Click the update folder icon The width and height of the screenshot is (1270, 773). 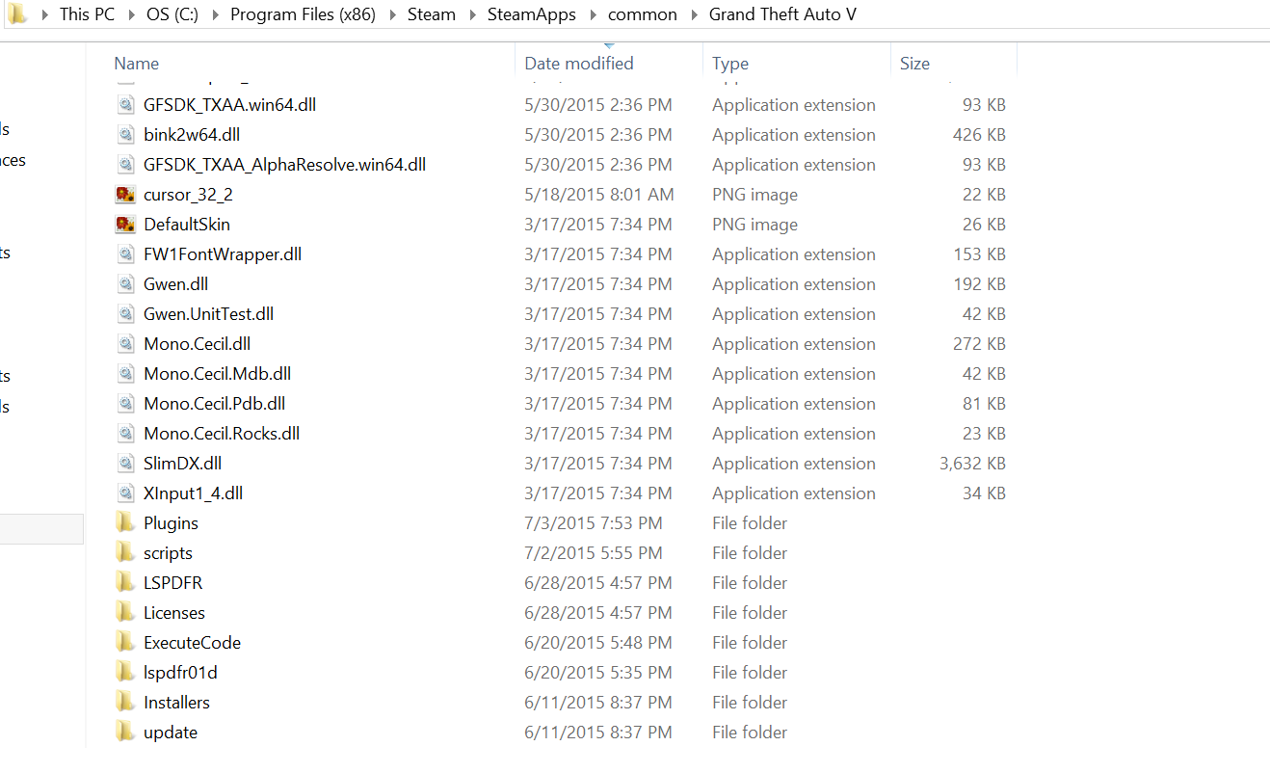coord(125,733)
